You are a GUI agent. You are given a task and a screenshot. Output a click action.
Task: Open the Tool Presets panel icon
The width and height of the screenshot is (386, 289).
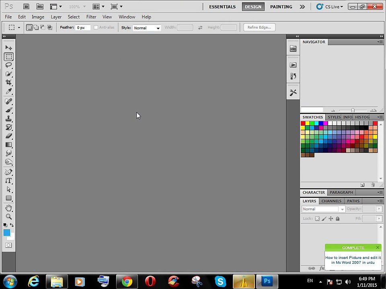pos(293,93)
